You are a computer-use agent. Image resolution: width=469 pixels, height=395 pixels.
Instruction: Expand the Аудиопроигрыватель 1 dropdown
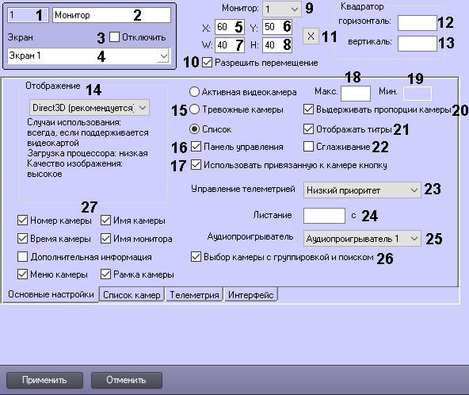(362, 239)
